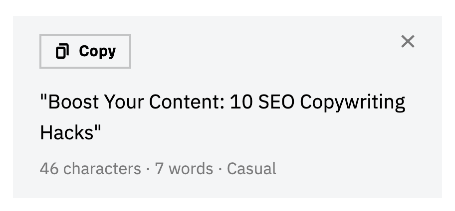The height and width of the screenshot is (211, 455).
Task: Click the number "46" in the metadata
Action: 49,169
